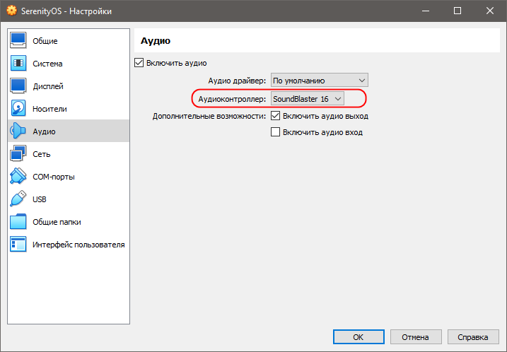Image resolution: width=507 pixels, height=352 pixels.
Task: Confirm settings with the OK button
Action: (359, 337)
